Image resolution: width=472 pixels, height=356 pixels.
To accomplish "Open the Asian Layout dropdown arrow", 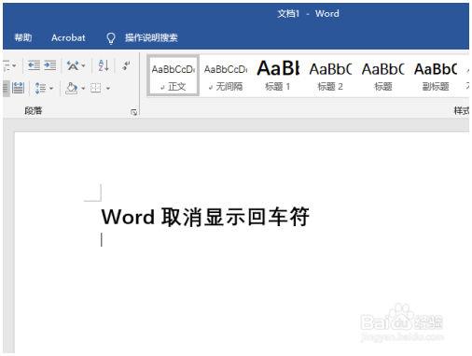I will tap(84, 65).
